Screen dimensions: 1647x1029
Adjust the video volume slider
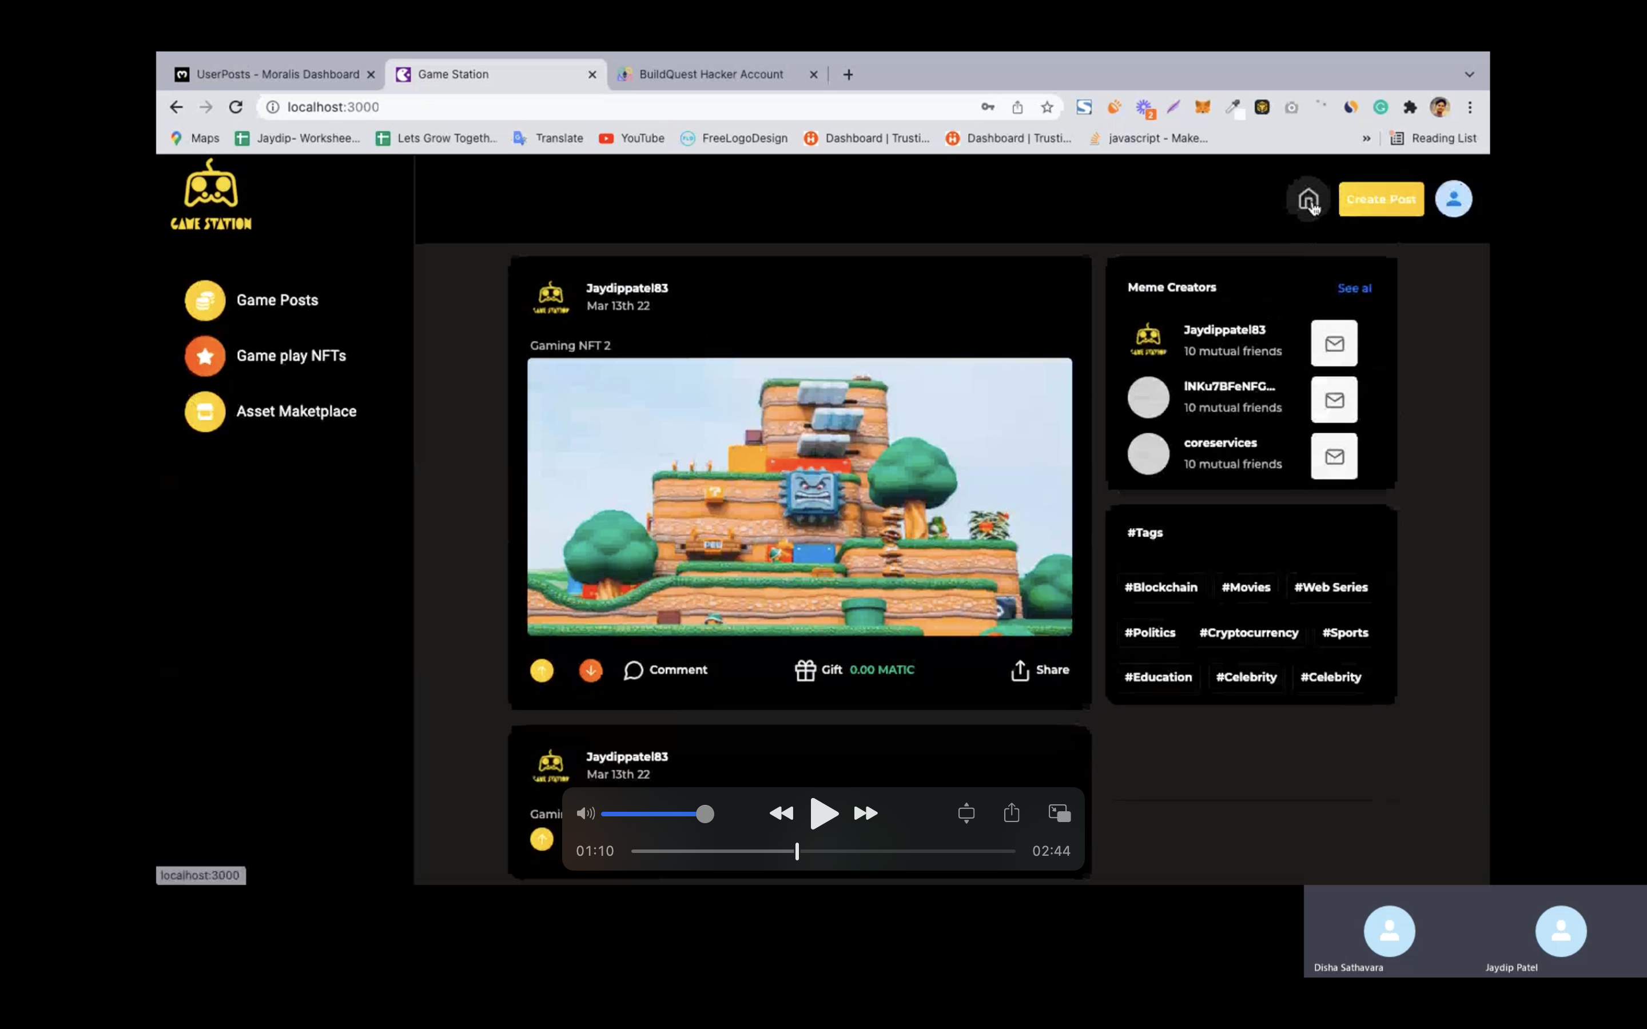[x=658, y=814]
